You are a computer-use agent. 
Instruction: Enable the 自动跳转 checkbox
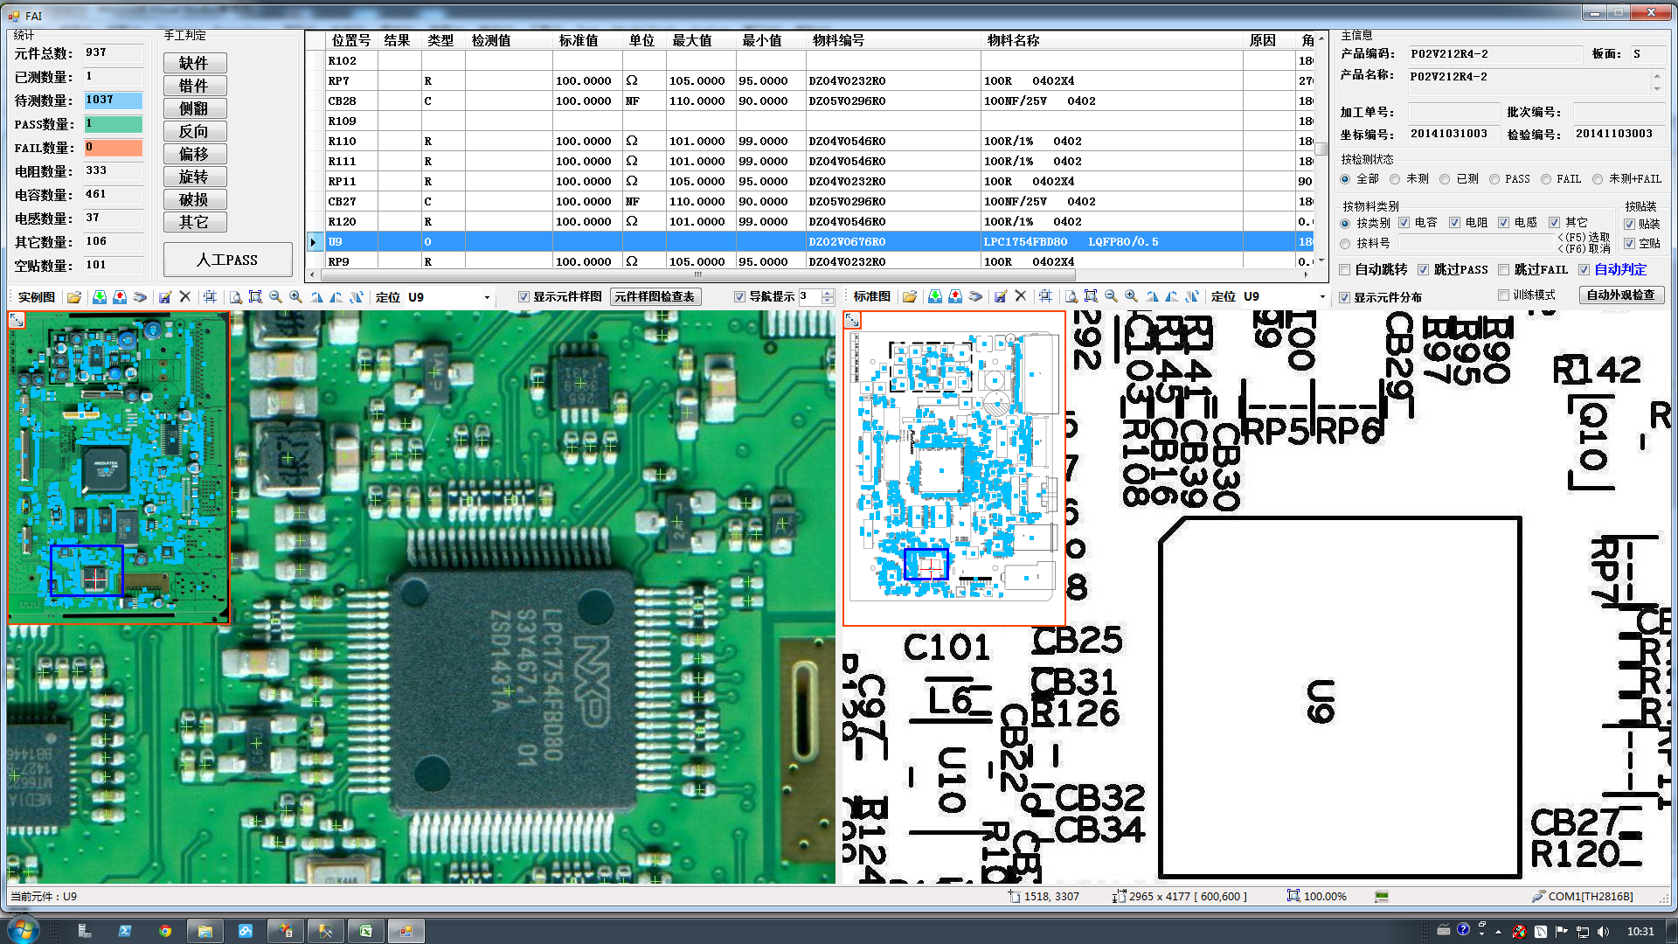(x=1346, y=270)
